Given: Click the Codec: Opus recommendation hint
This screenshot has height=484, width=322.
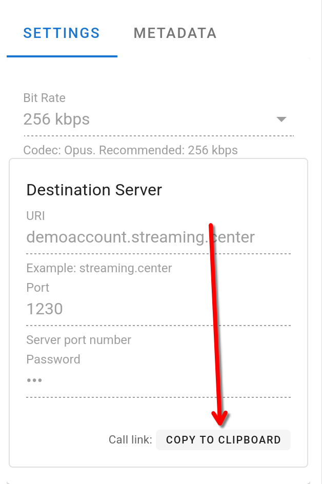Looking at the screenshot, I should click(130, 151).
